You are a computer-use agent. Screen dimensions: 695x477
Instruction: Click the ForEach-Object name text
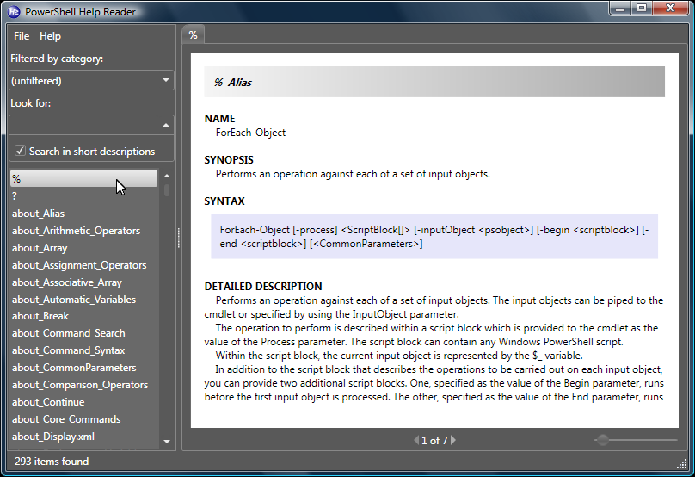tap(250, 133)
